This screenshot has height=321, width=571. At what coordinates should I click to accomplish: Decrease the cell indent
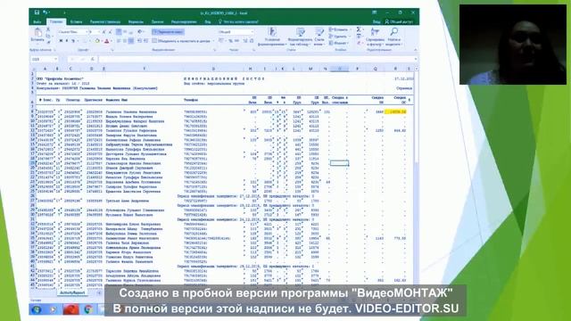tap(139, 41)
